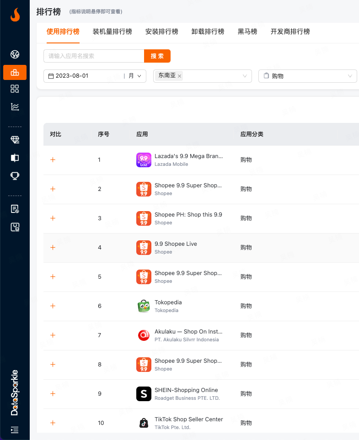Open 9.9 Shopee Live app link
This screenshot has height=440, width=359.
[x=176, y=244]
